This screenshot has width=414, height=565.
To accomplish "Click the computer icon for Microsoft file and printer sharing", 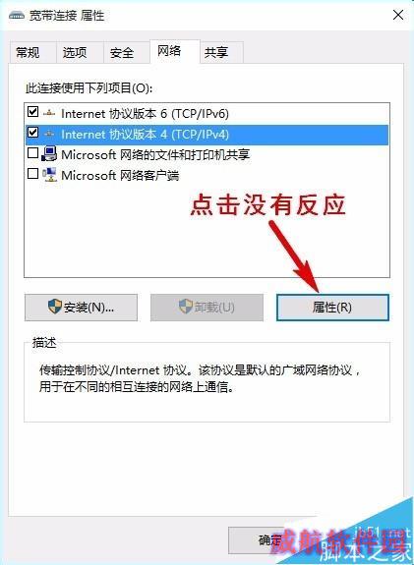I will click(49, 154).
